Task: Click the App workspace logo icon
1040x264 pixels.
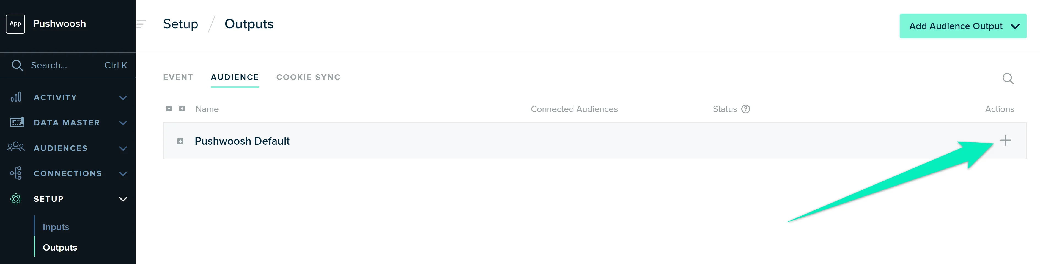Action: point(15,24)
